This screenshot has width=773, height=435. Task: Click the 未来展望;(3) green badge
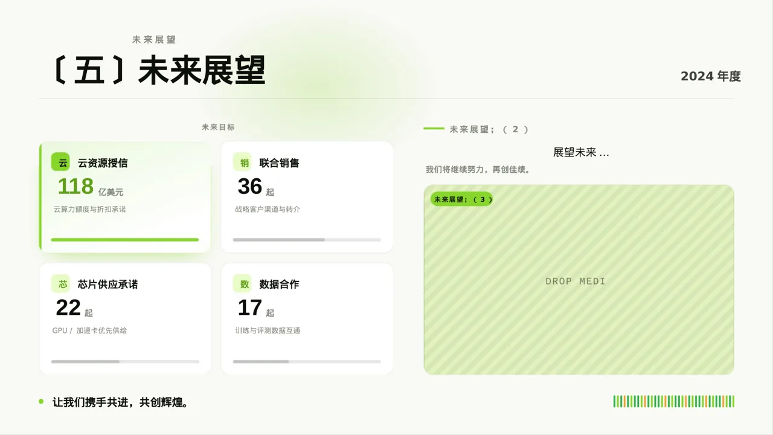(462, 199)
